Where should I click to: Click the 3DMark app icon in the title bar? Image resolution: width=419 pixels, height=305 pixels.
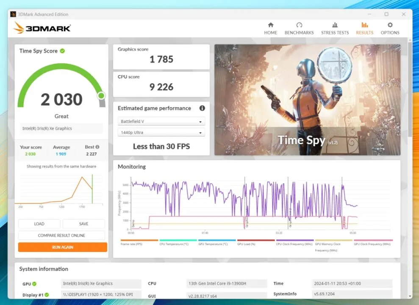tap(13, 14)
